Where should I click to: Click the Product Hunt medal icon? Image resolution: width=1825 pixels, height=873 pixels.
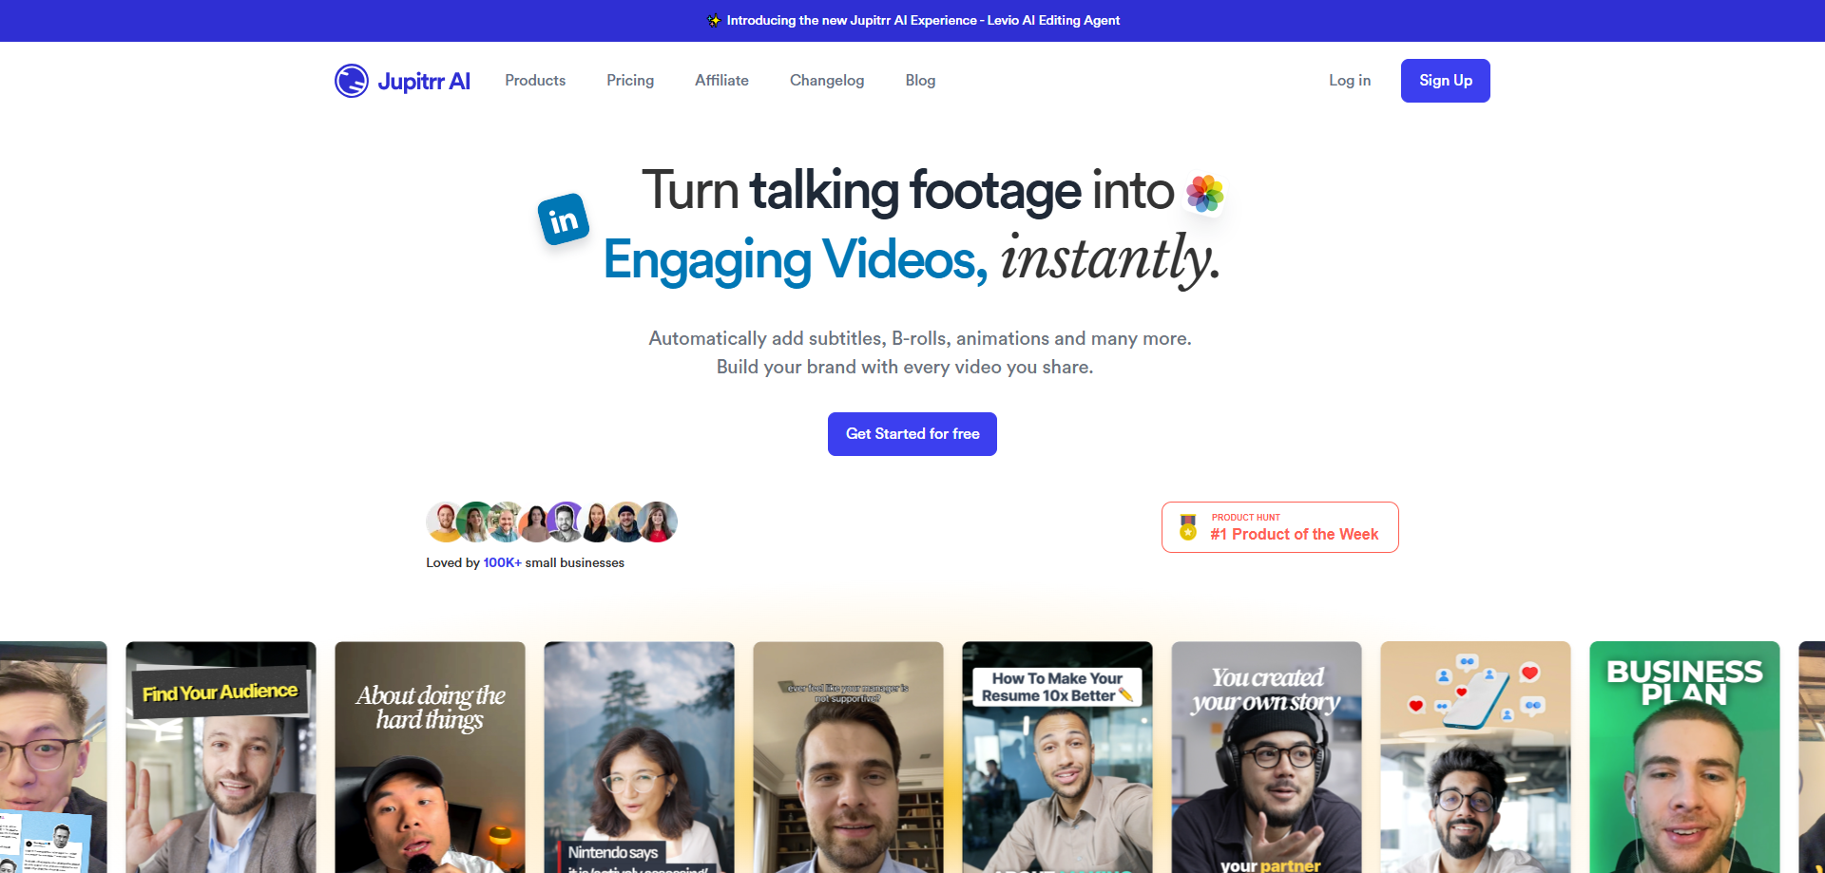1188,527
